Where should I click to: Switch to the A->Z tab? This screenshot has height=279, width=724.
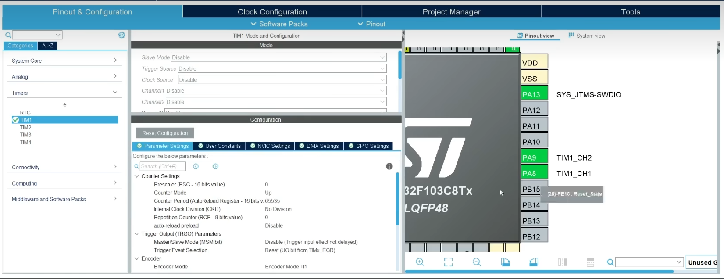click(47, 46)
